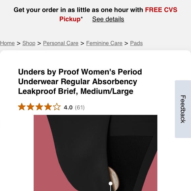
Task: Open Feminine Care breadcrumb
Action: point(104,43)
